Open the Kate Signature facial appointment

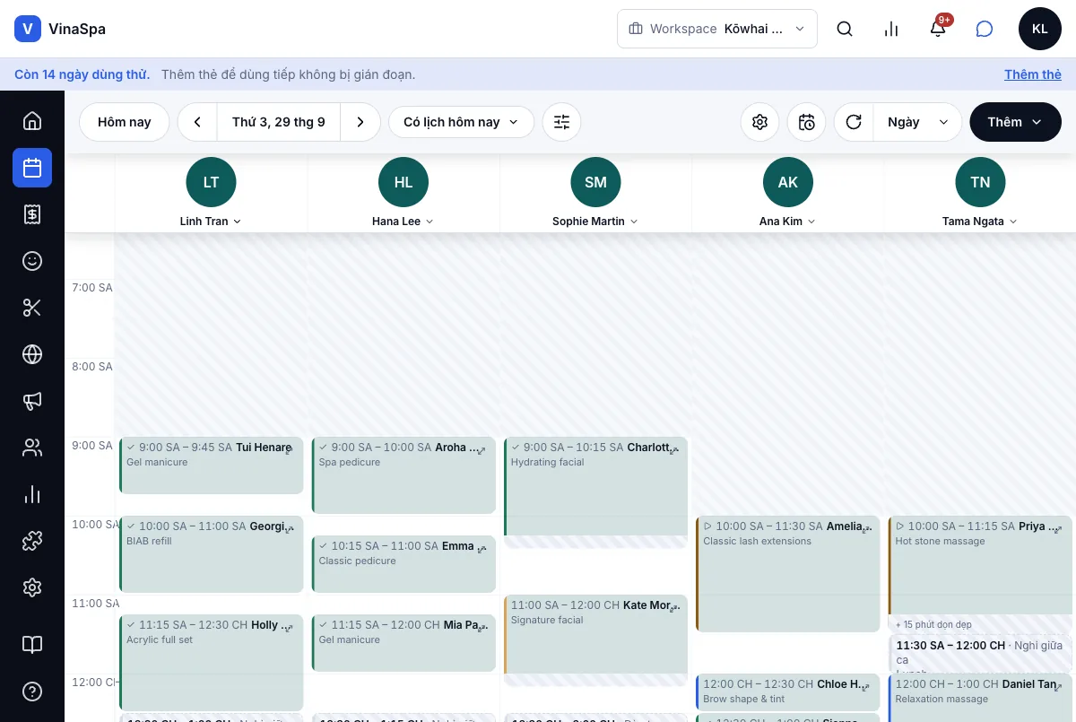(595, 634)
